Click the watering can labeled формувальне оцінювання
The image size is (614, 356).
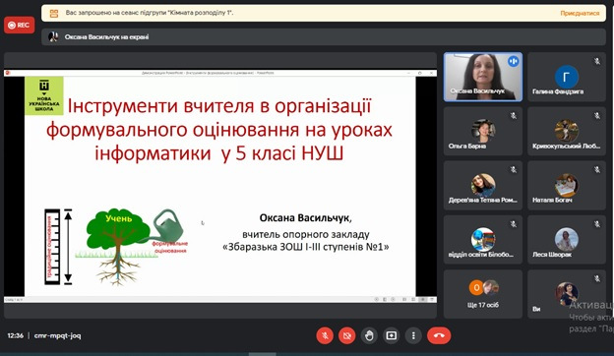tap(168, 226)
